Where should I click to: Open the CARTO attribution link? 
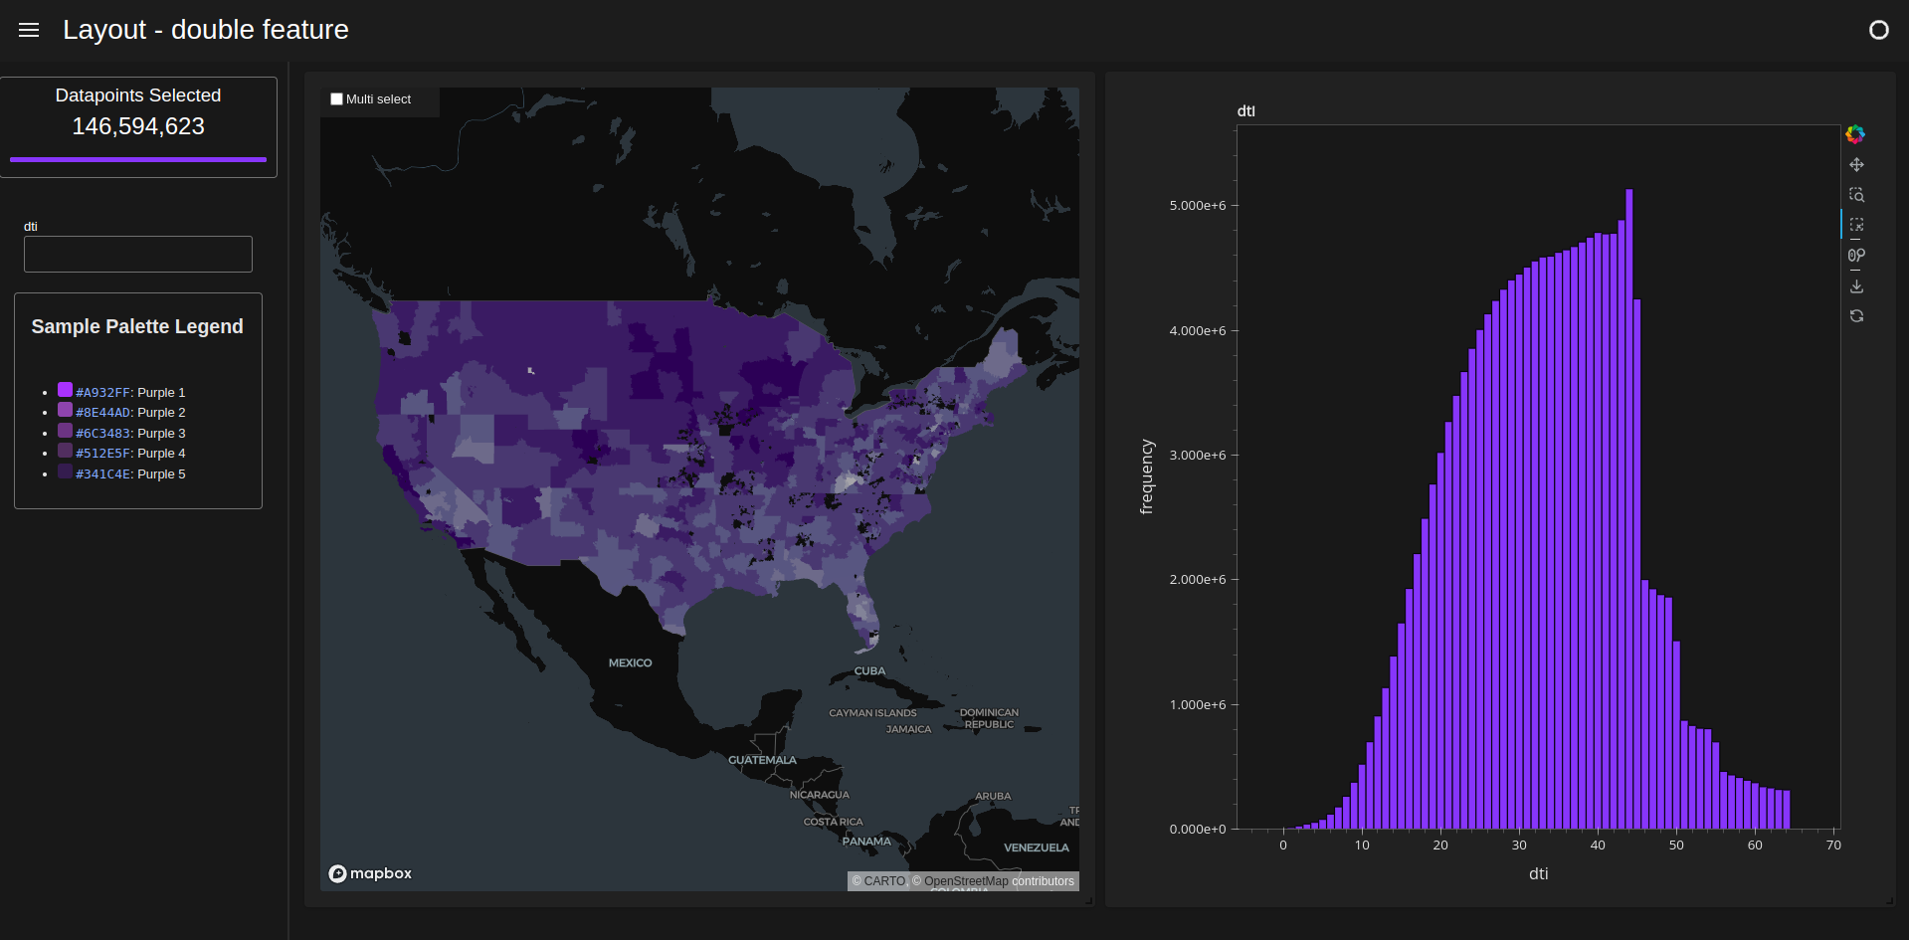pyautogui.click(x=884, y=881)
